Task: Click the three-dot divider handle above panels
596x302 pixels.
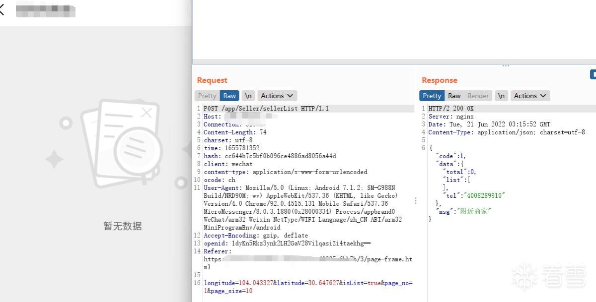Action: 506,65
